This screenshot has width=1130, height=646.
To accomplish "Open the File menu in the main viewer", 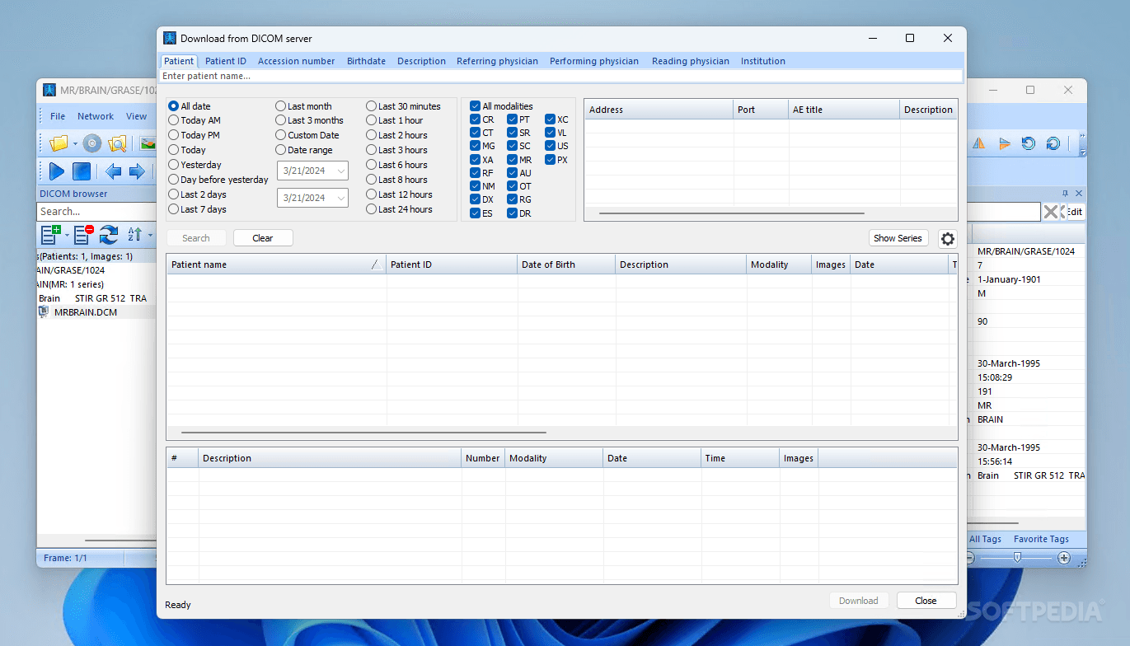I will click(x=58, y=116).
